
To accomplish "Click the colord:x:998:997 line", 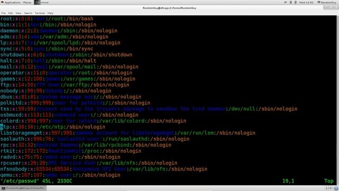I will [93, 121].
